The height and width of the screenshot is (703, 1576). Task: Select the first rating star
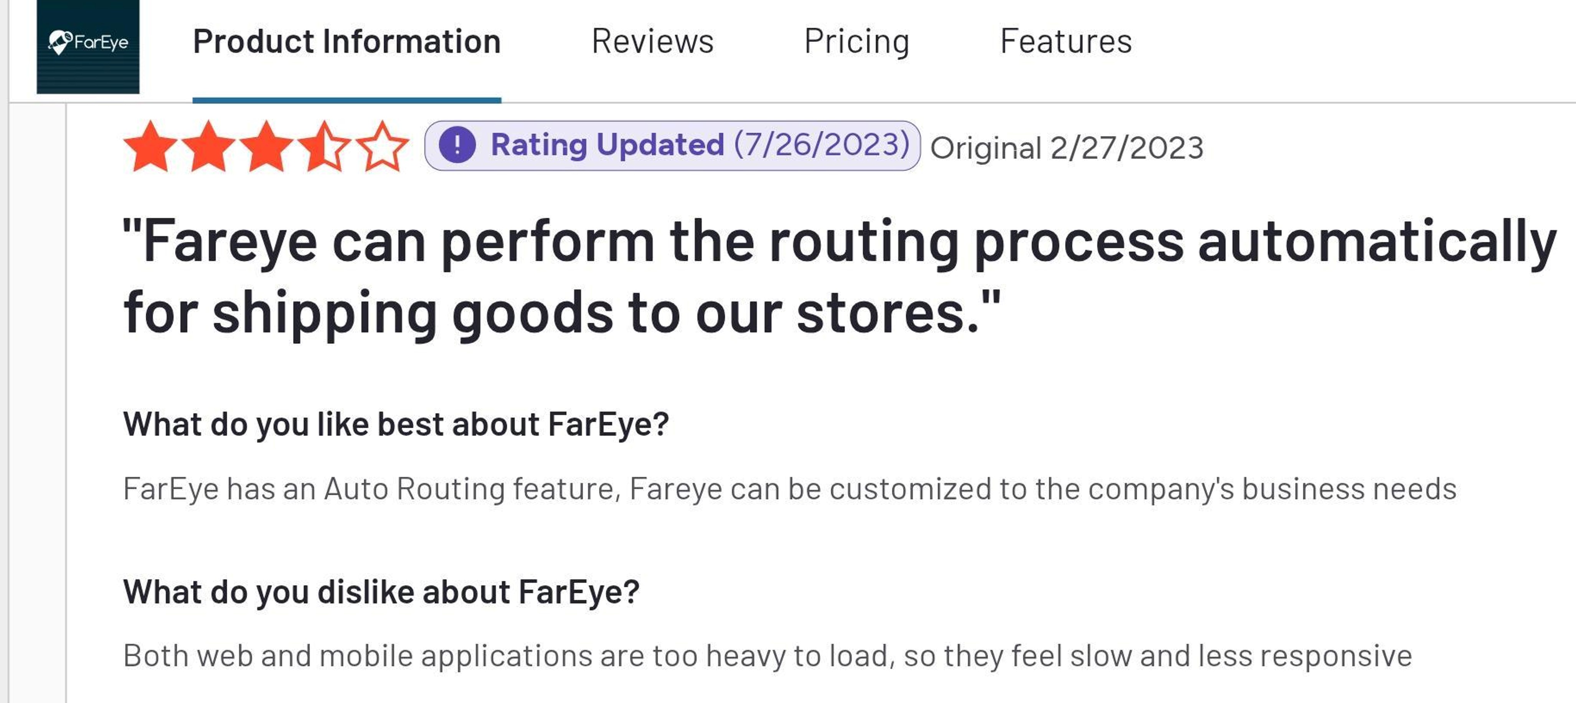[x=151, y=147]
